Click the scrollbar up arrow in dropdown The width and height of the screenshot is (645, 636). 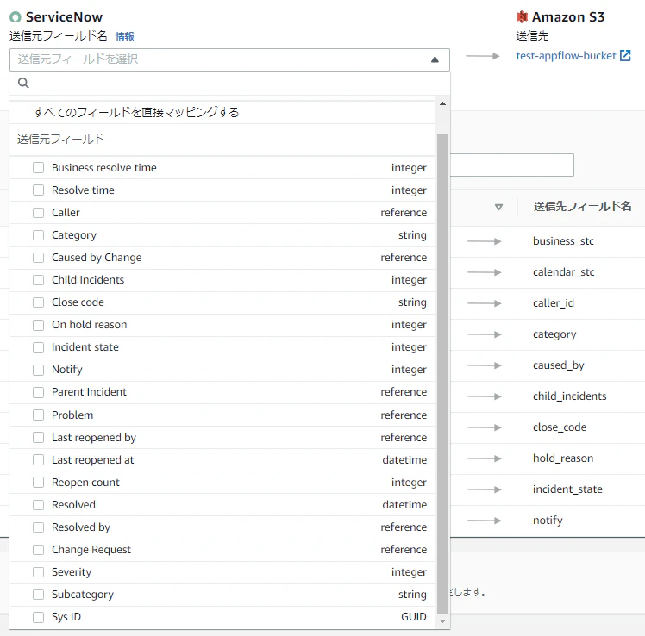coord(442,103)
